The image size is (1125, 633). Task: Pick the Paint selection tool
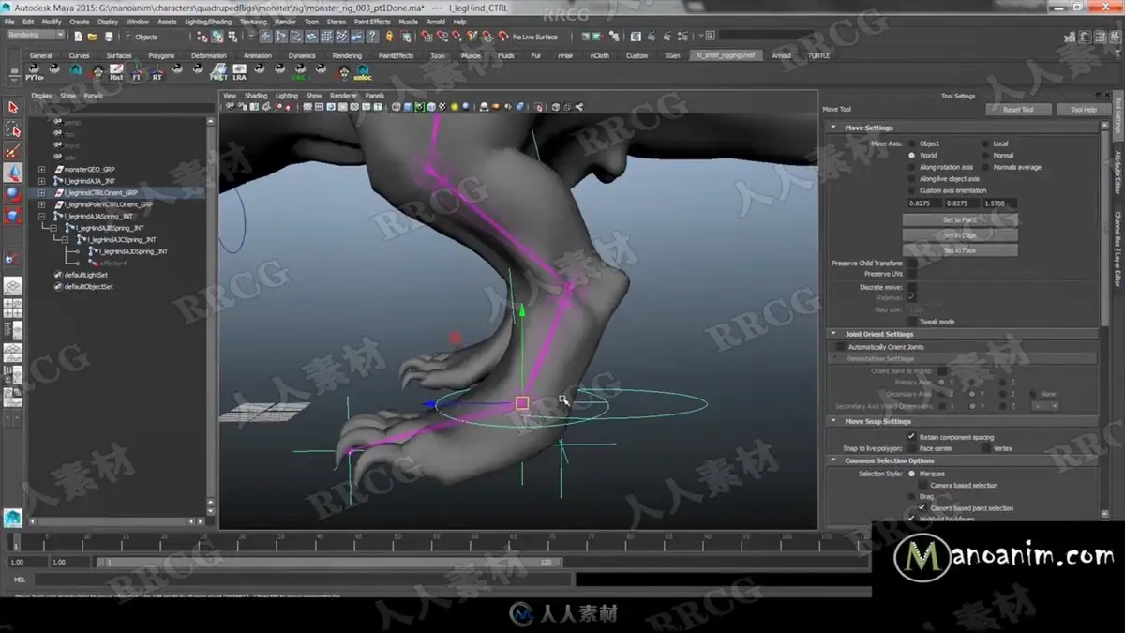click(x=13, y=152)
